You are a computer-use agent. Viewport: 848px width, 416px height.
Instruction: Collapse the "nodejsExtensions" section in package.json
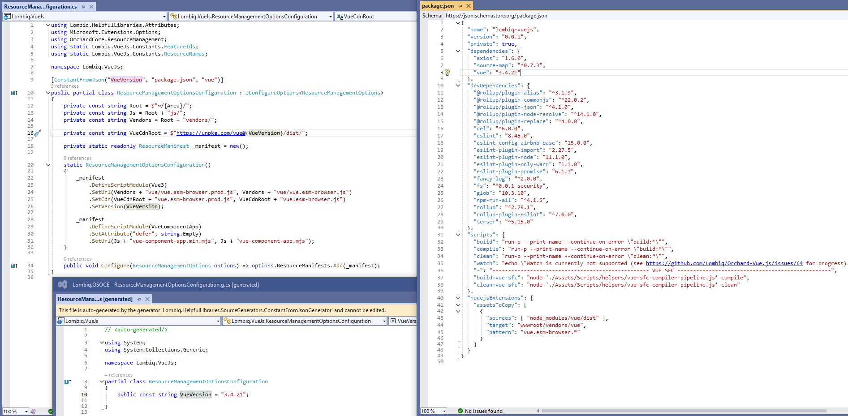pos(458,298)
